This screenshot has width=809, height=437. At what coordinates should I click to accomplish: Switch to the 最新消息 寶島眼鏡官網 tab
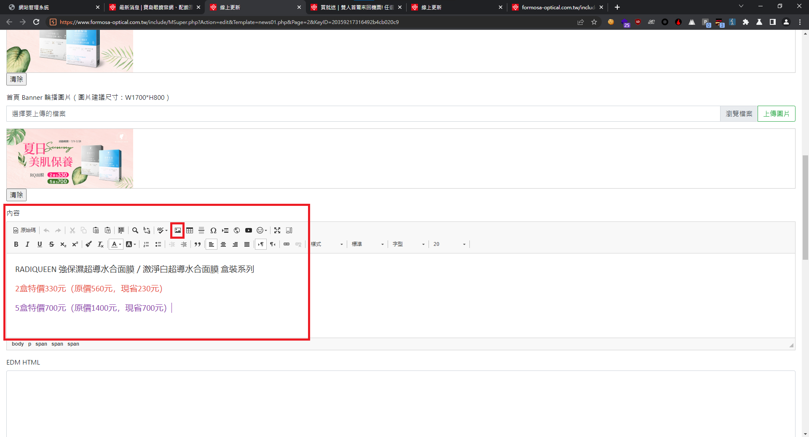154,7
